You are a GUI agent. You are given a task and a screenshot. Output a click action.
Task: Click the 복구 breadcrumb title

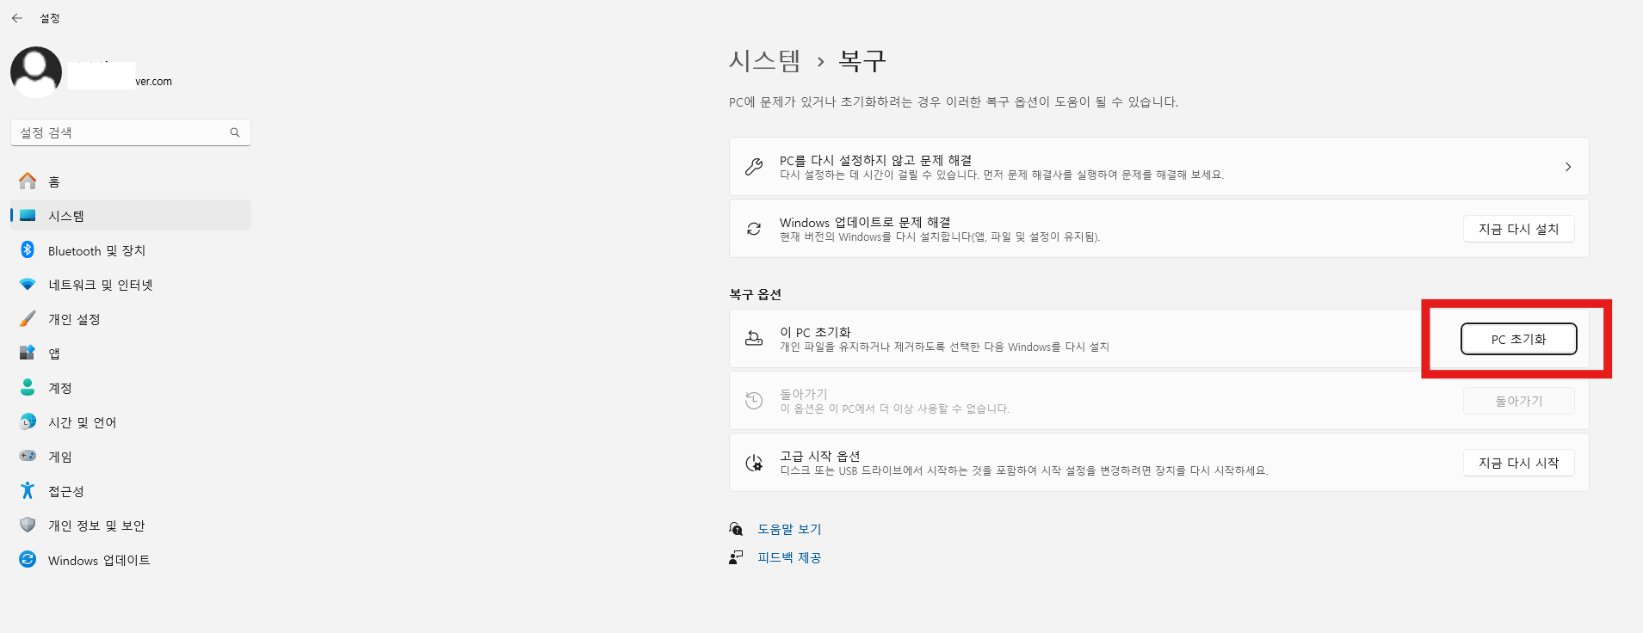coord(862,60)
